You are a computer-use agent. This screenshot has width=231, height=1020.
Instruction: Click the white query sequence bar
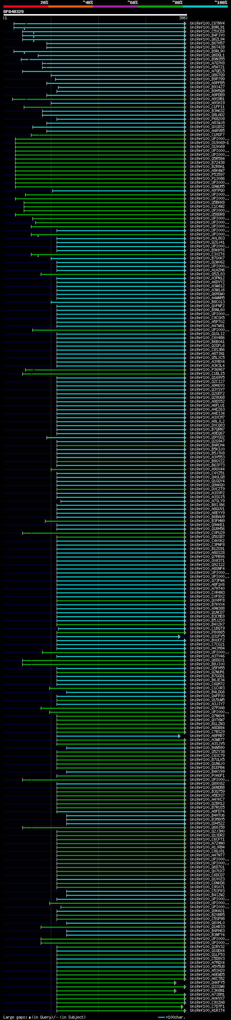[x=95, y=14]
